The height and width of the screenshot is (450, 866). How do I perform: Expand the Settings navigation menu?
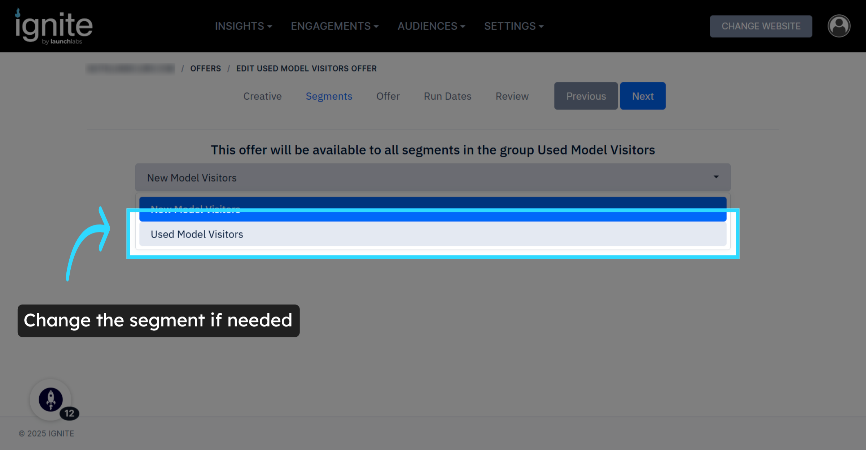513,26
